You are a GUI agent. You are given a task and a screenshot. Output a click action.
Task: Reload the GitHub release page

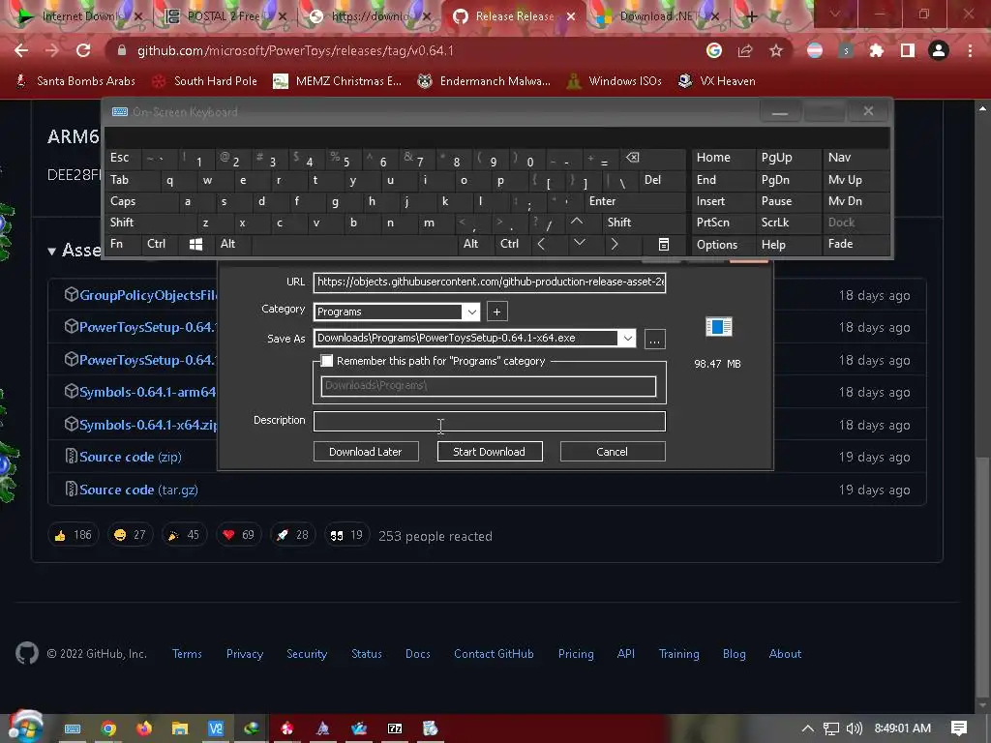[83, 50]
